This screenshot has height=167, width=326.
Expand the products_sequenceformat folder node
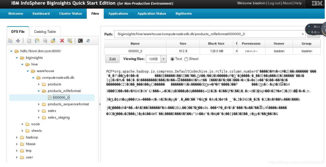[x=39, y=104]
